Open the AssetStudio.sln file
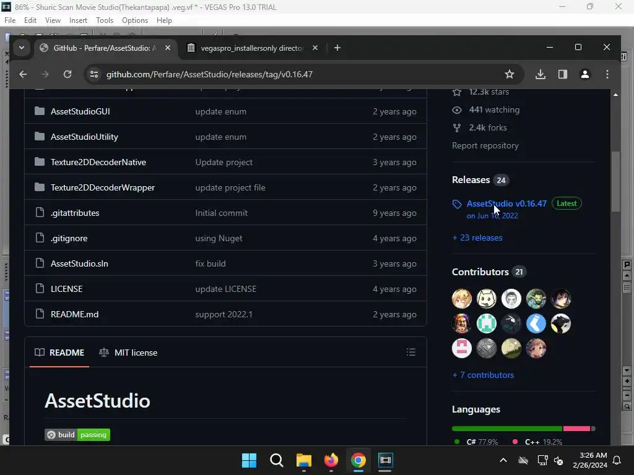The height and width of the screenshot is (475, 634). click(x=79, y=263)
